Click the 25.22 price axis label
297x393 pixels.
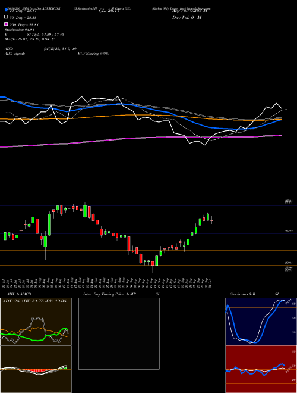click(x=289, y=232)
